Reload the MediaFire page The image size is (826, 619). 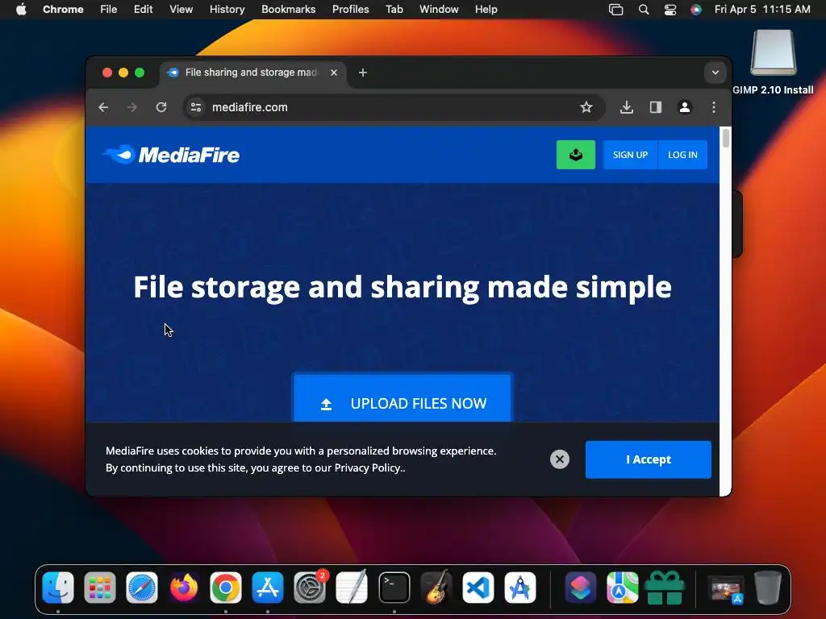(x=161, y=107)
